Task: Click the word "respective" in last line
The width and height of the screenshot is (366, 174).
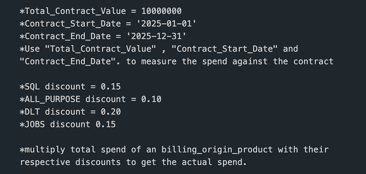Action: pos(45,162)
